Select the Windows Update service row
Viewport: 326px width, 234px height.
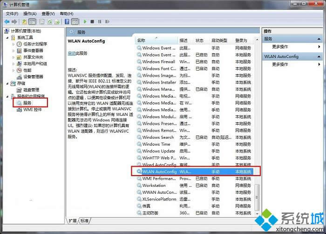click(x=195, y=151)
